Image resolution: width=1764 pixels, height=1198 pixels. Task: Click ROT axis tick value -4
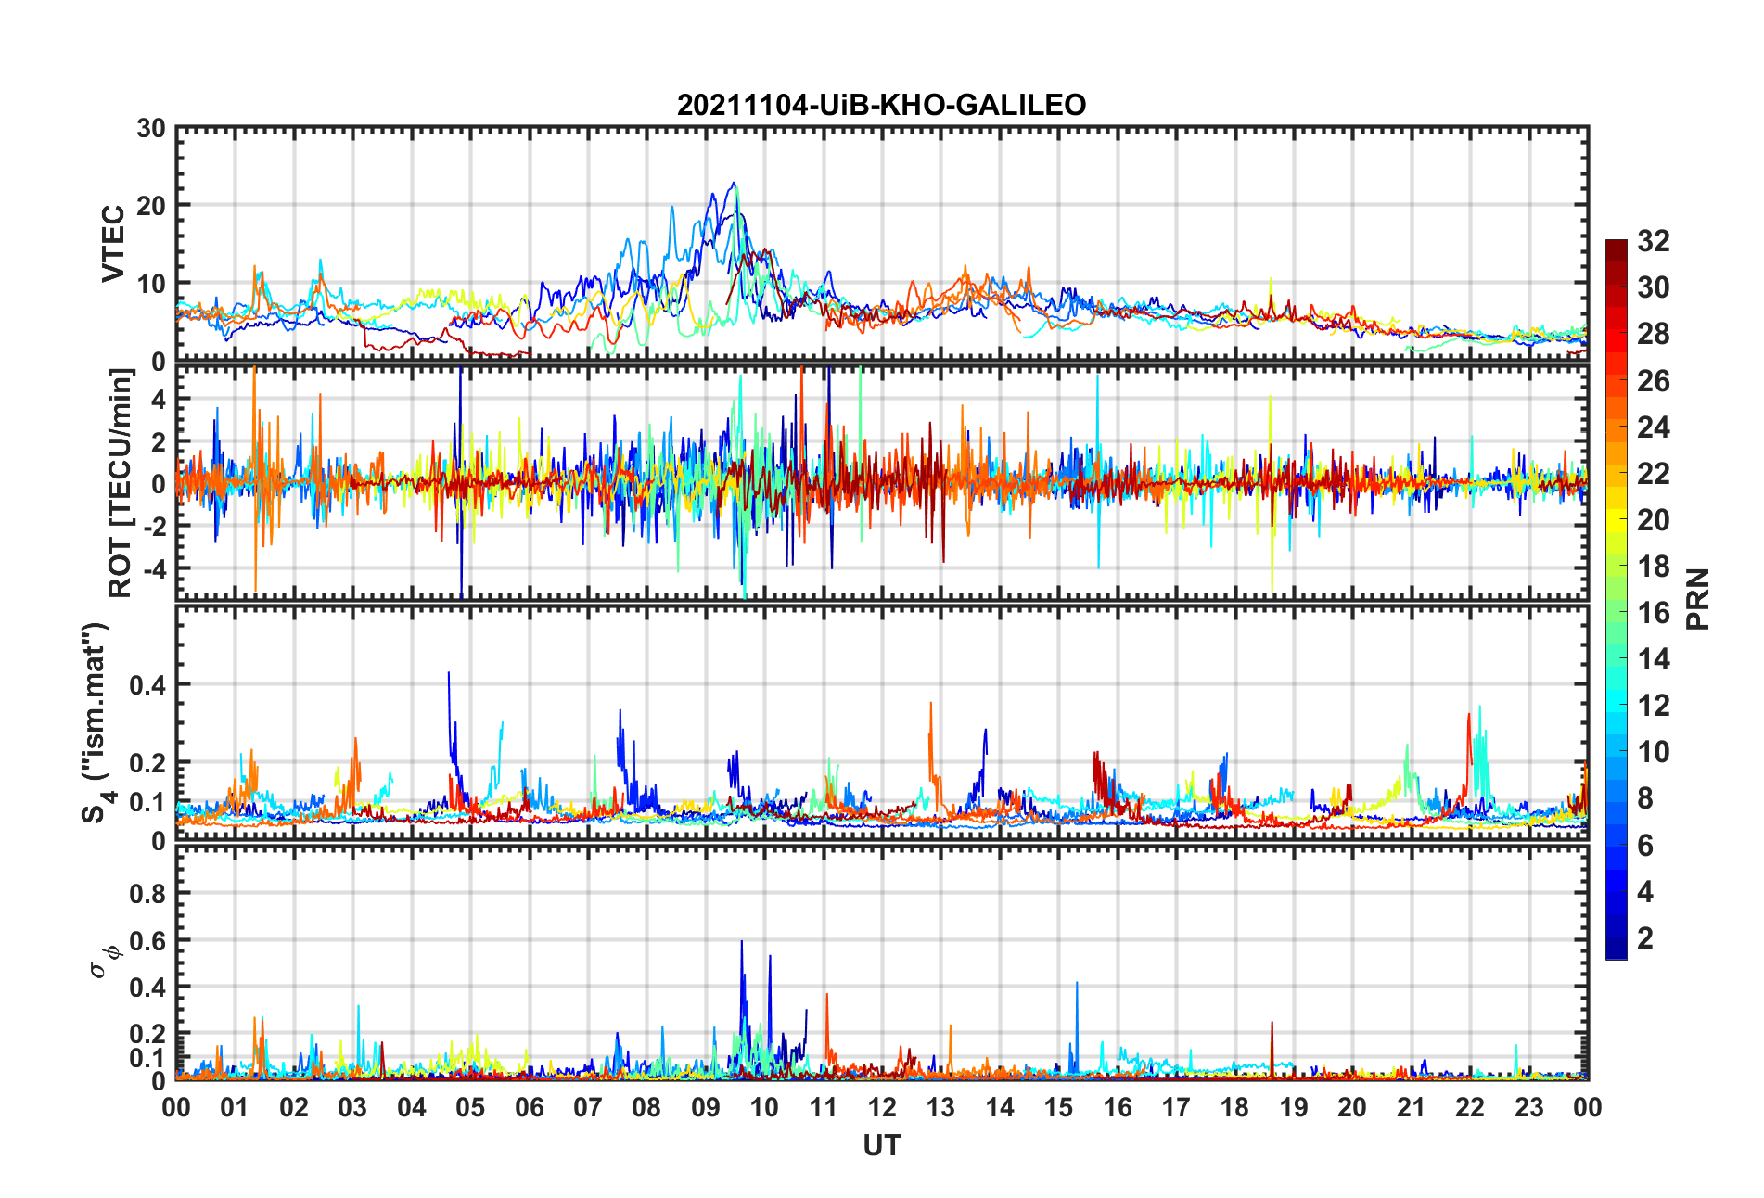point(154,567)
